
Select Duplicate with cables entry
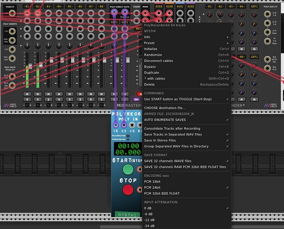coord(186,78)
